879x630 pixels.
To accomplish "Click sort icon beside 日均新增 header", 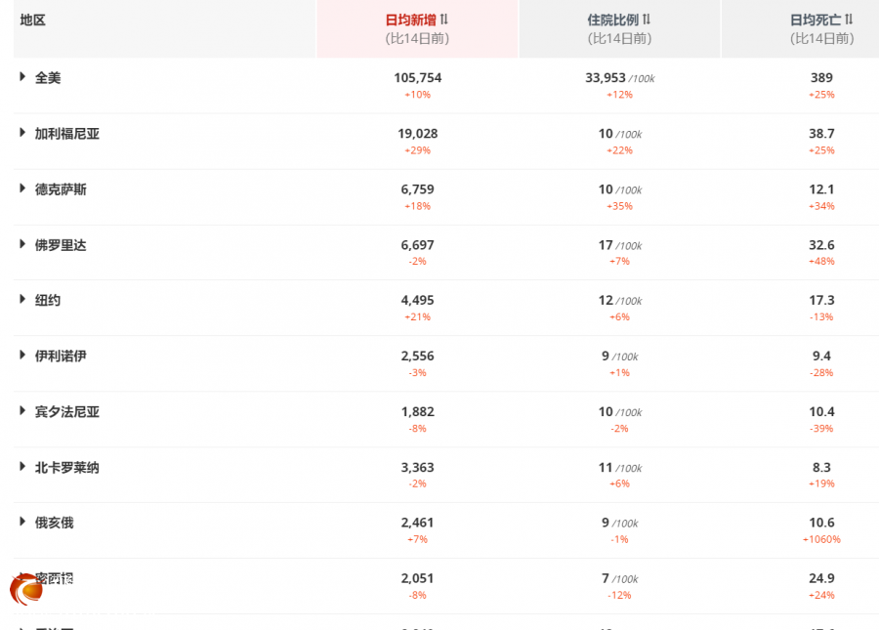I will click(444, 20).
